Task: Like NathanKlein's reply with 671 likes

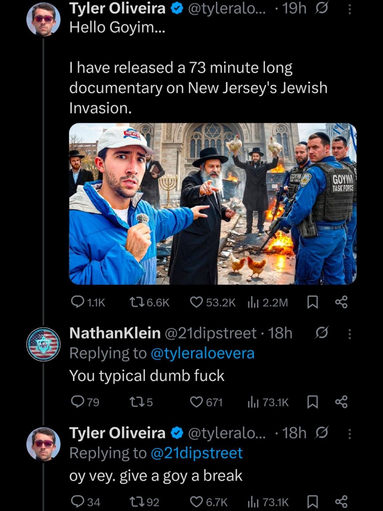Action: [x=196, y=402]
